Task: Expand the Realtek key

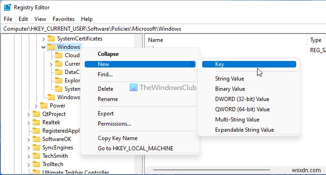Action: tap(28, 123)
